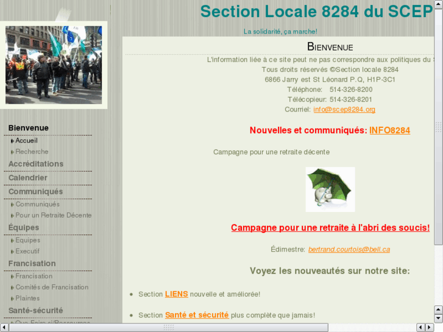443x332 pixels.
Task: Open the Francisation main menu heading
Action: [x=32, y=263]
